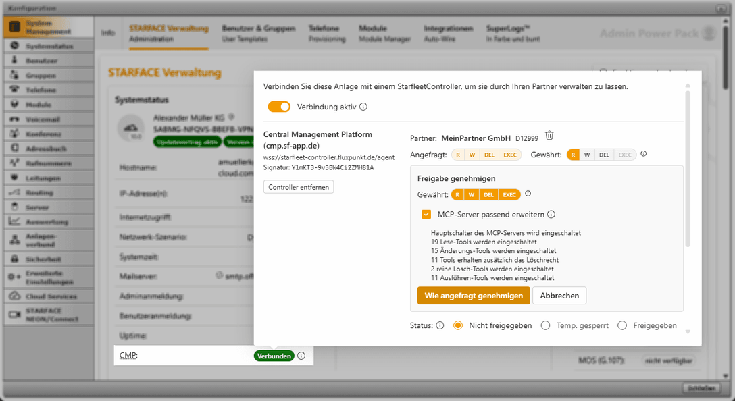The width and height of the screenshot is (735, 401).
Task: Open Sicherheit sidebar icon
Action: [15, 259]
